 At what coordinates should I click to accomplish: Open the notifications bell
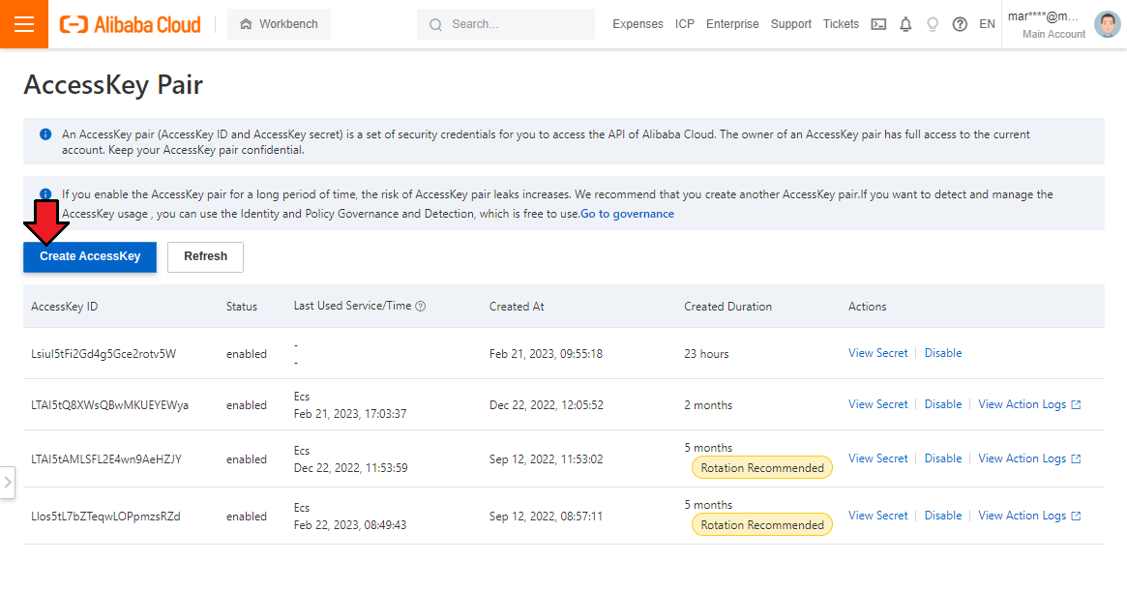(905, 24)
